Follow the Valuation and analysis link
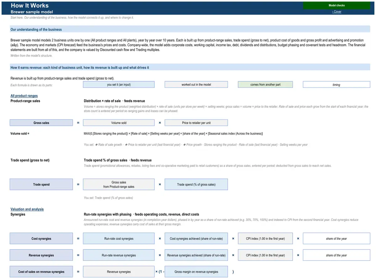This screenshot has height=279, width=376. (x=27, y=209)
